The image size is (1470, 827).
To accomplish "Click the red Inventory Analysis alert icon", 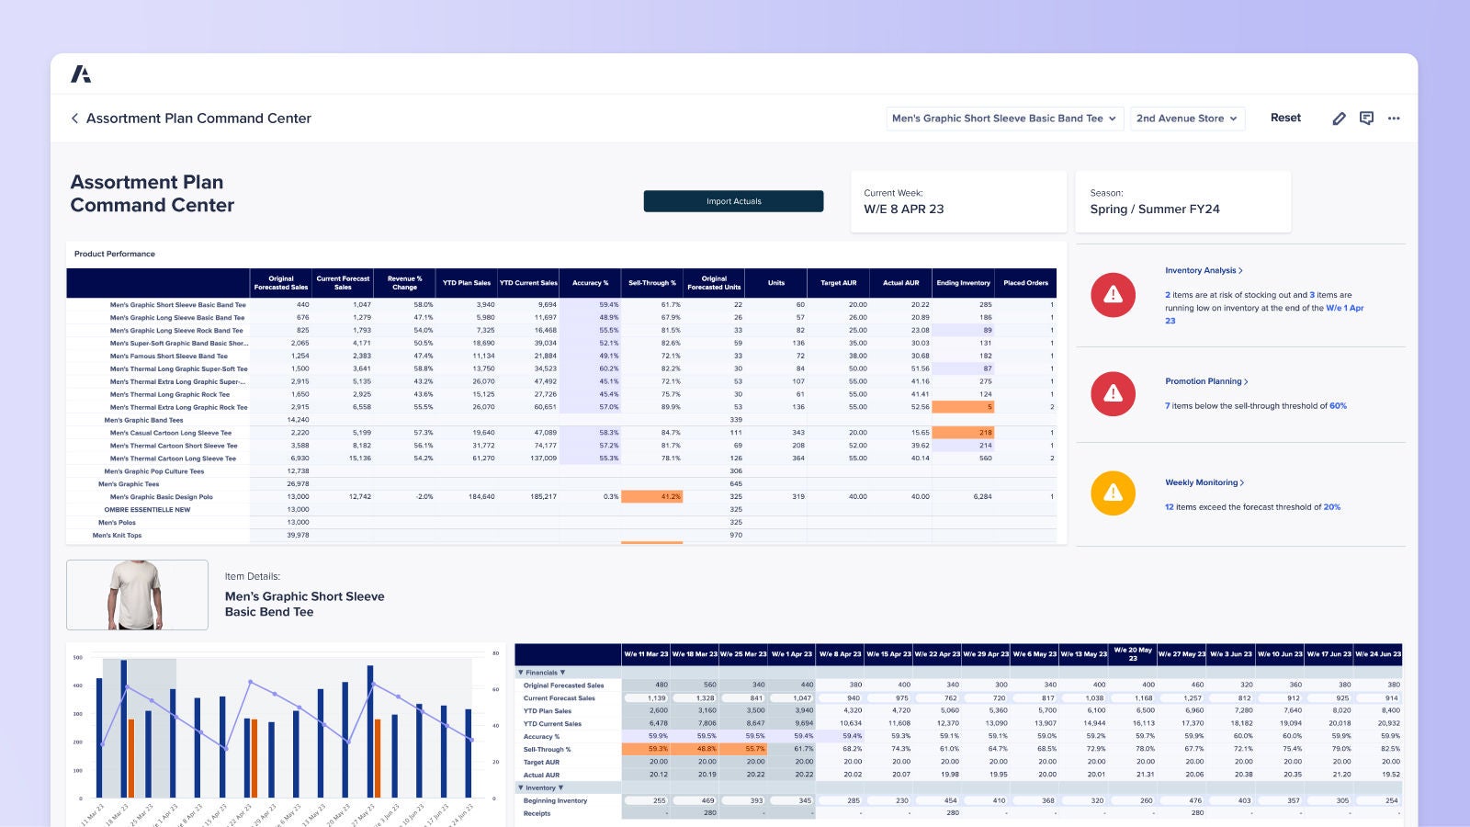I will pyautogui.click(x=1113, y=294).
